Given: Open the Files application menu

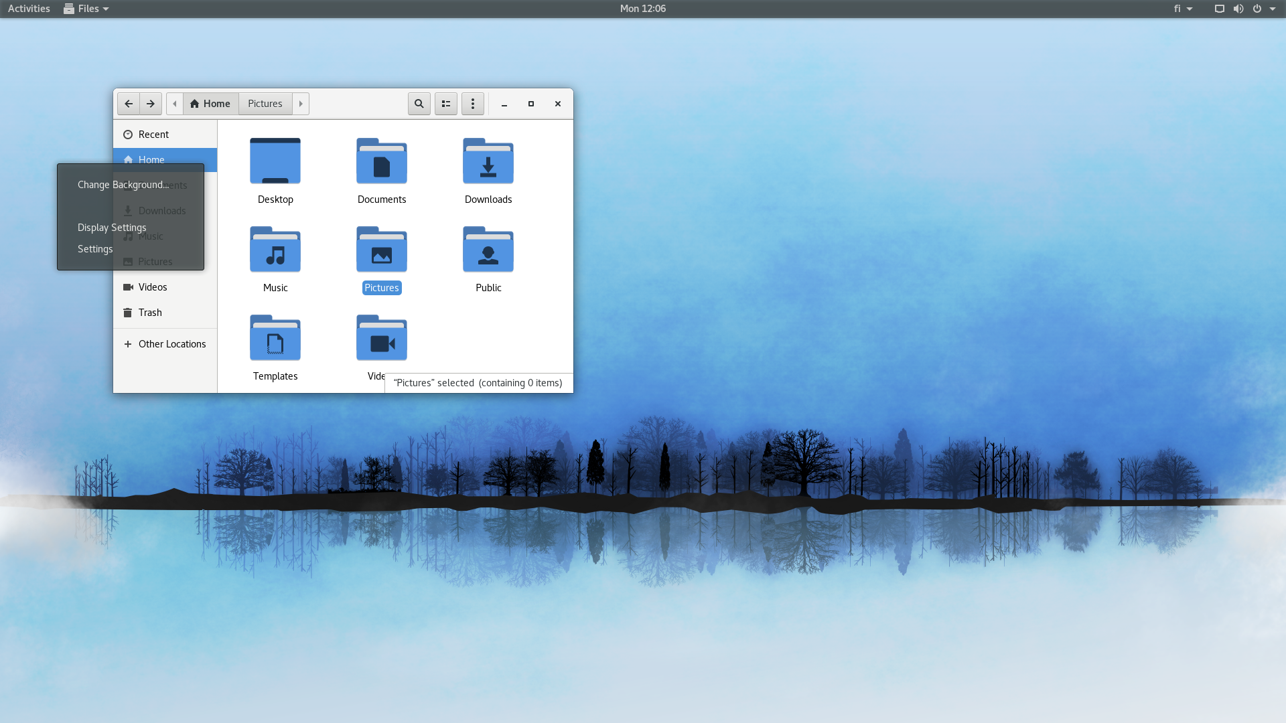Looking at the screenshot, I should 86,9.
